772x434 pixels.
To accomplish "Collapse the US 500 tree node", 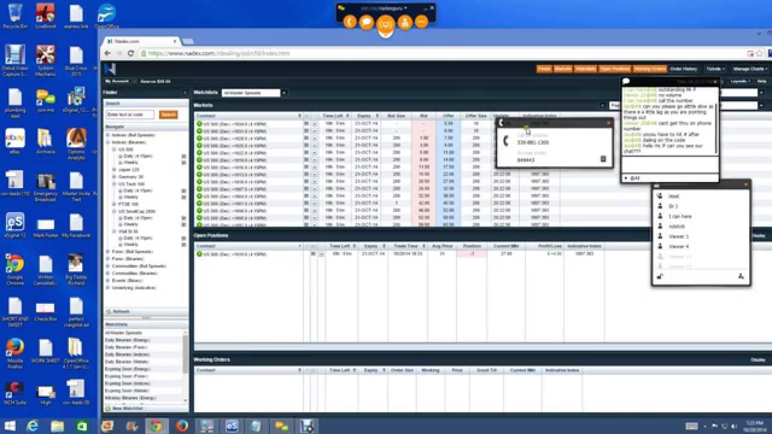I will [114, 149].
